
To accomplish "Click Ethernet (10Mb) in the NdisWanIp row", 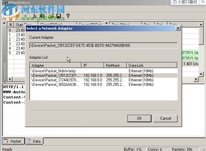I will [141, 71].
